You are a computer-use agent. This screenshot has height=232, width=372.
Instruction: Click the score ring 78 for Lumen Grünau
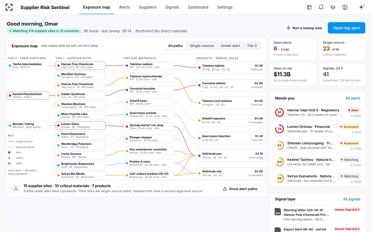[280, 129]
